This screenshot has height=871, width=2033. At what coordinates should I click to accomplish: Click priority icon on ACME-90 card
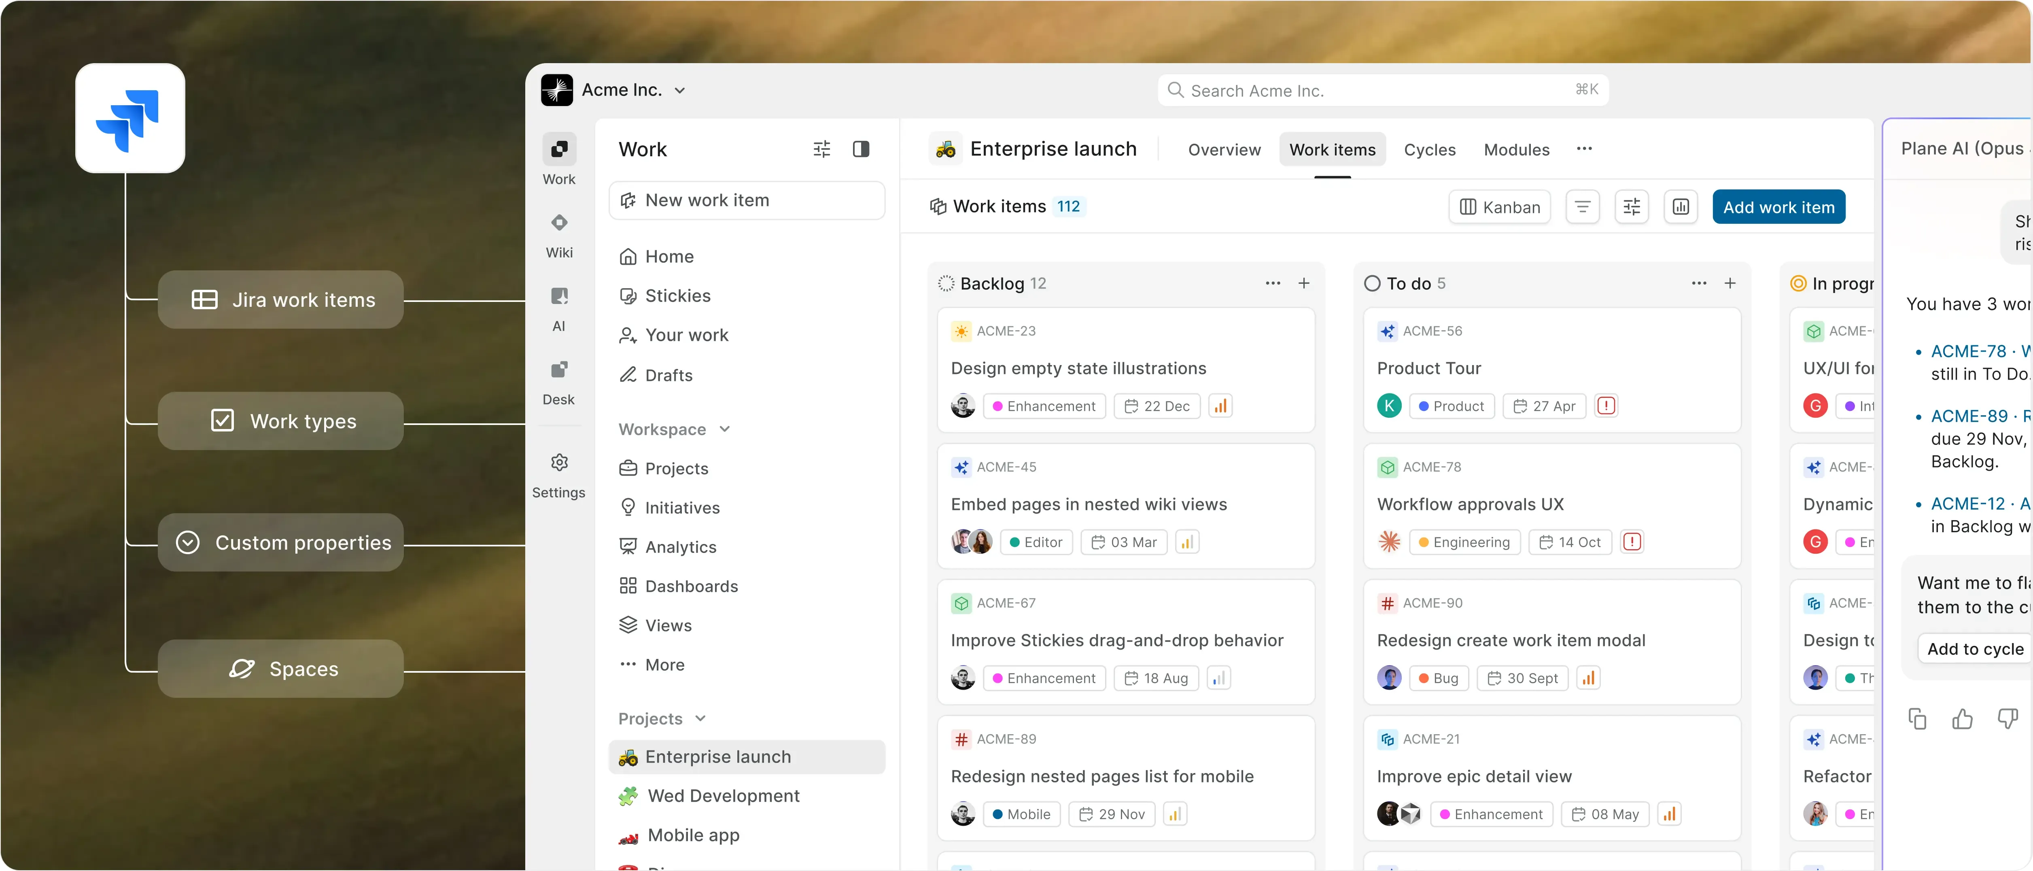coord(1588,678)
